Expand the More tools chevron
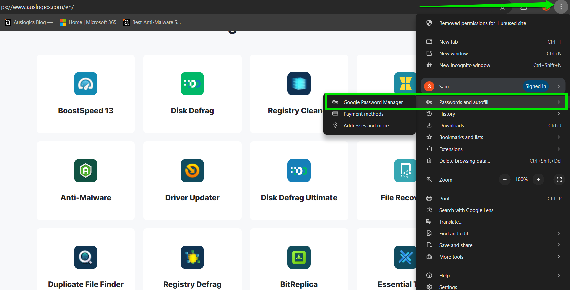The width and height of the screenshot is (570, 290). (x=559, y=257)
